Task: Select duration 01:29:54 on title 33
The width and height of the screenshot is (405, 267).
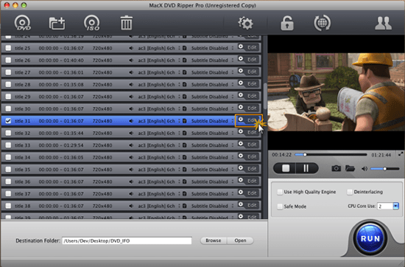Action: 74,145
